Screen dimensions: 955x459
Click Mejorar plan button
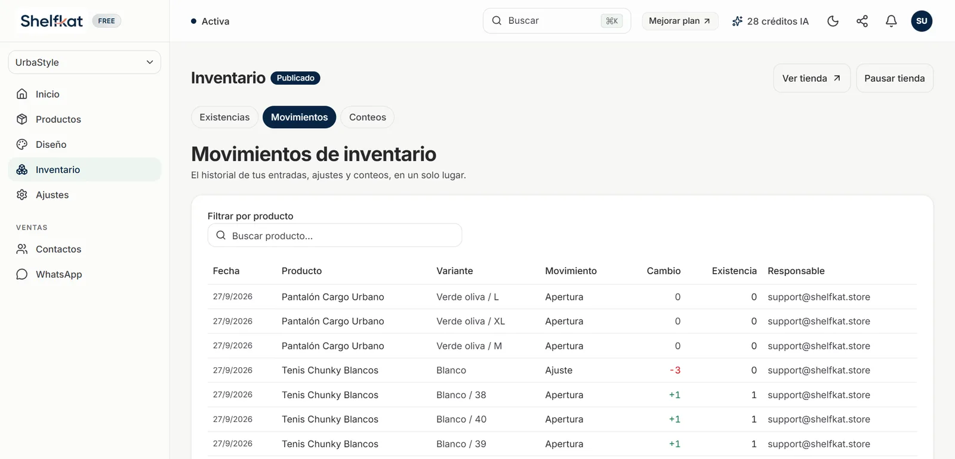point(680,21)
